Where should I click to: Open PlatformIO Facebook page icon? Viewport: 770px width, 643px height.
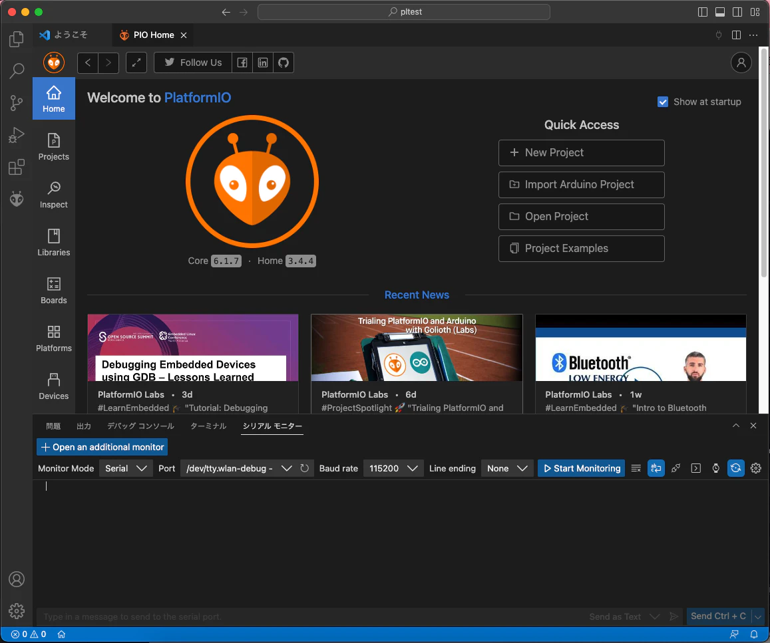242,63
